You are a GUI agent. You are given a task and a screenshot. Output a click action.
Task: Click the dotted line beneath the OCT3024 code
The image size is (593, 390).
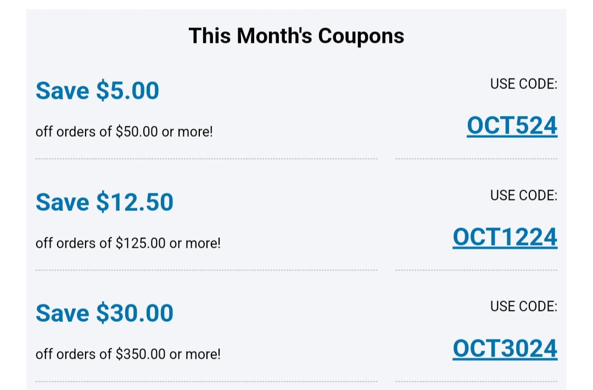coord(477,381)
